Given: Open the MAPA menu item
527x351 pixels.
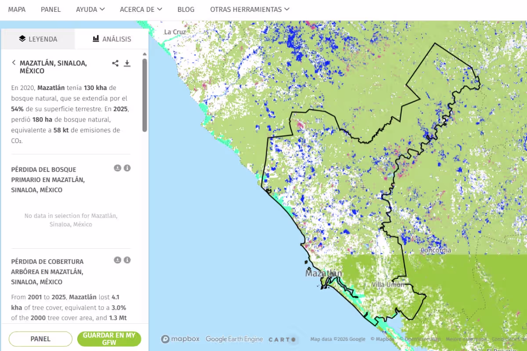Looking at the screenshot, I should tap(17, 9).
